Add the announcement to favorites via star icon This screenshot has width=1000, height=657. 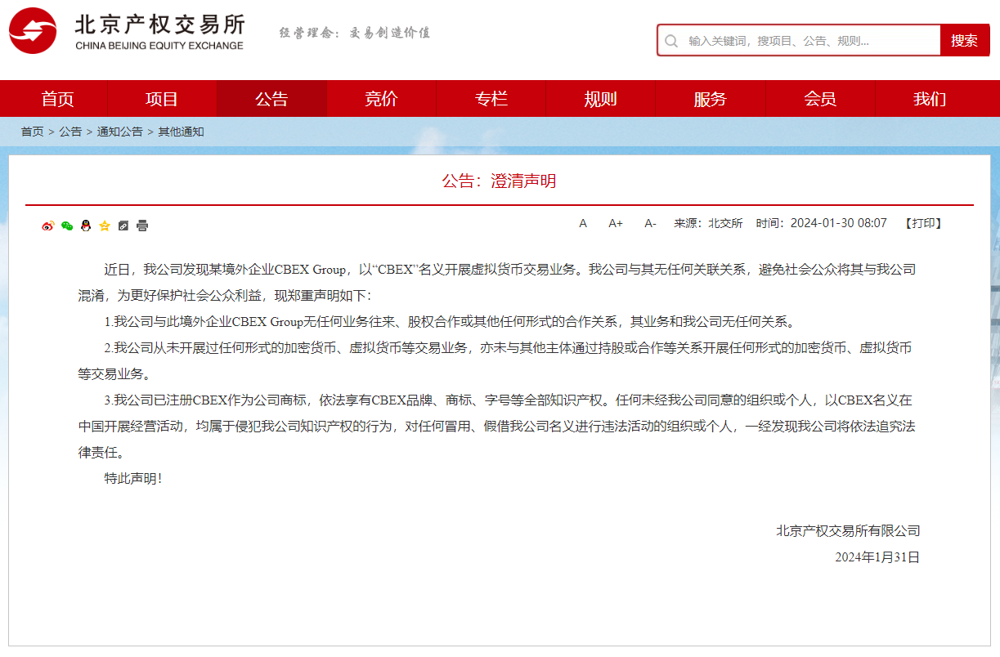point(104,226)
